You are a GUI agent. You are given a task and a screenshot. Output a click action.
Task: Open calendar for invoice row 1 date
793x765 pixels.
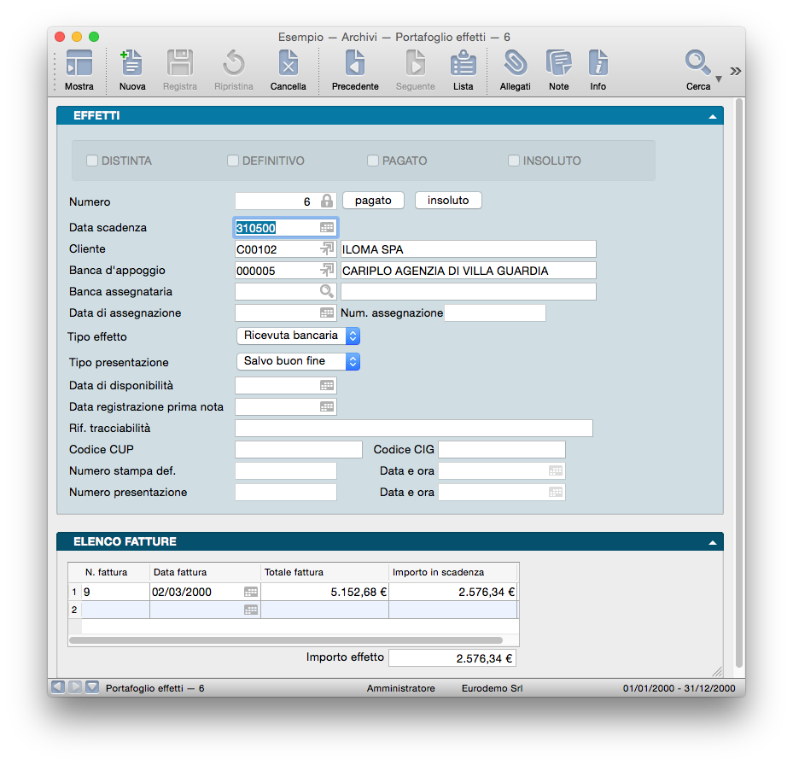[x=251, y=592]
